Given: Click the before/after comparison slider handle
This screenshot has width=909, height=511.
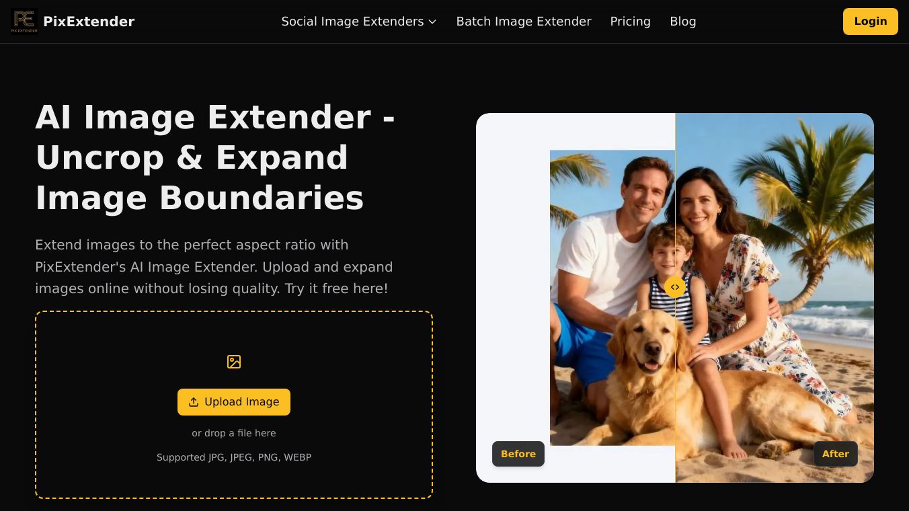Looking at the screenshot, I should tap(675, 287).
